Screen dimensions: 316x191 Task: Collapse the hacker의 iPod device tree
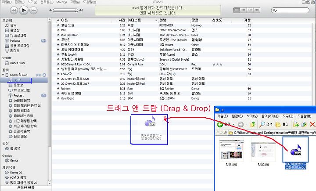[x=3, y=75]
